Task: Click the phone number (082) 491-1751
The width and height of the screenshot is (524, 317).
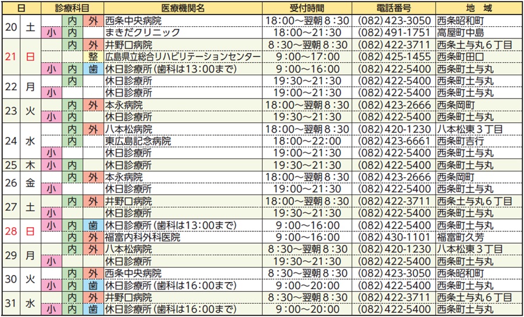Action: coord(393,32)
